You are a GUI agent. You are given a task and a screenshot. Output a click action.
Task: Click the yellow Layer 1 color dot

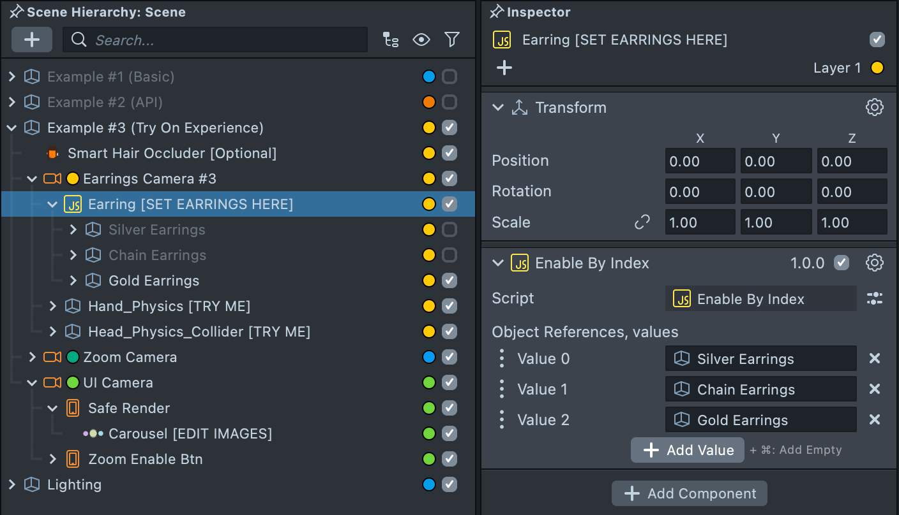coord(877,68)
